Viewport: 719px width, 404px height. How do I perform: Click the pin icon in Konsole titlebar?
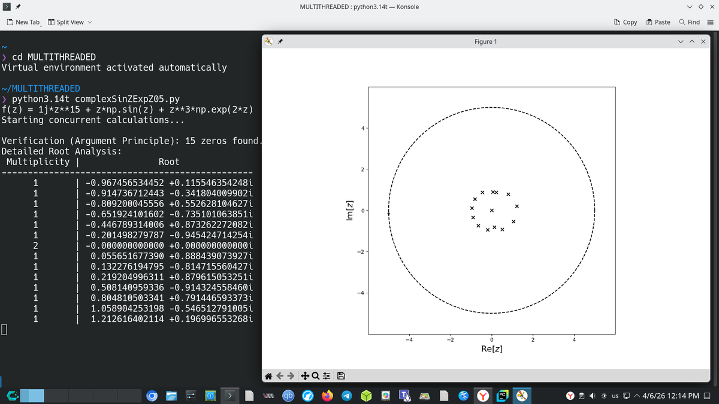18,7
